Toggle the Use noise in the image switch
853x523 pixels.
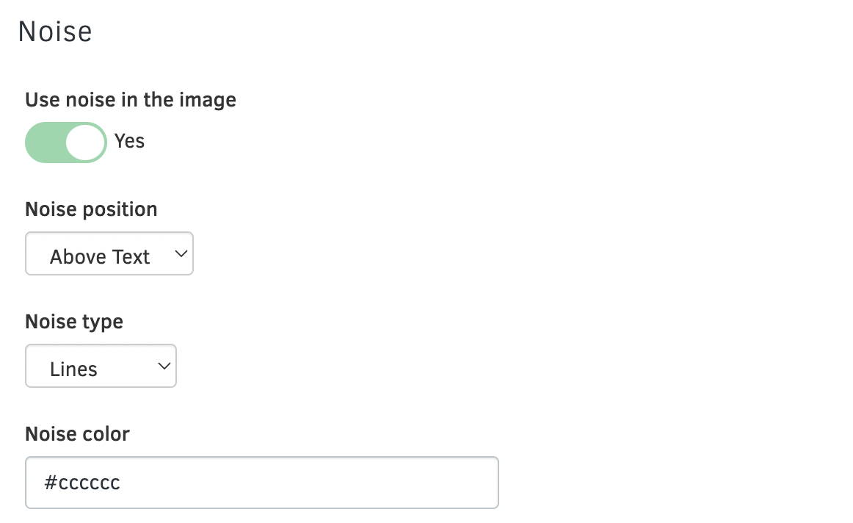(x=66, y=142)
